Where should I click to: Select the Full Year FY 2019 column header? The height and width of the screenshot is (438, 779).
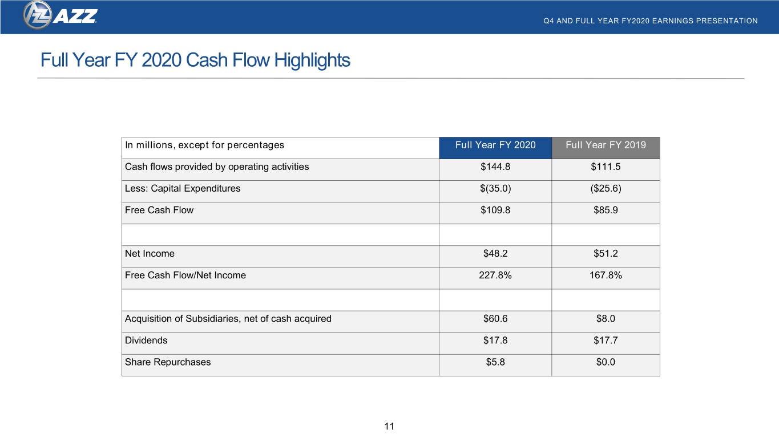606,145
